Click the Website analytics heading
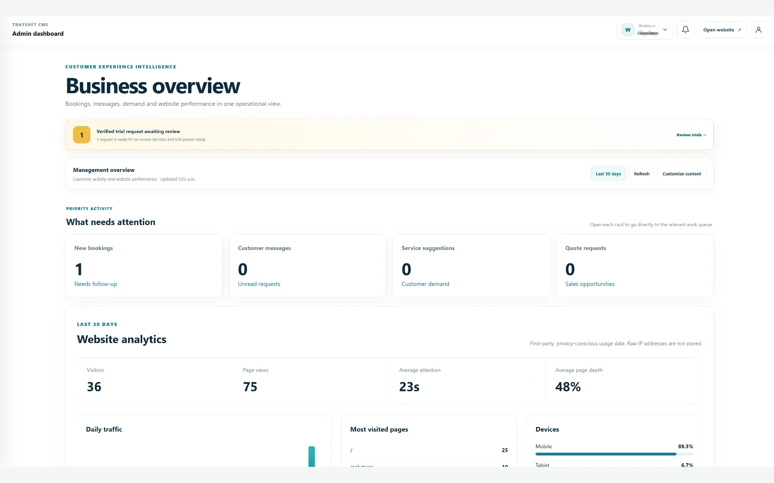The height and width of the screenshot is (483, 774). [121, 340]
